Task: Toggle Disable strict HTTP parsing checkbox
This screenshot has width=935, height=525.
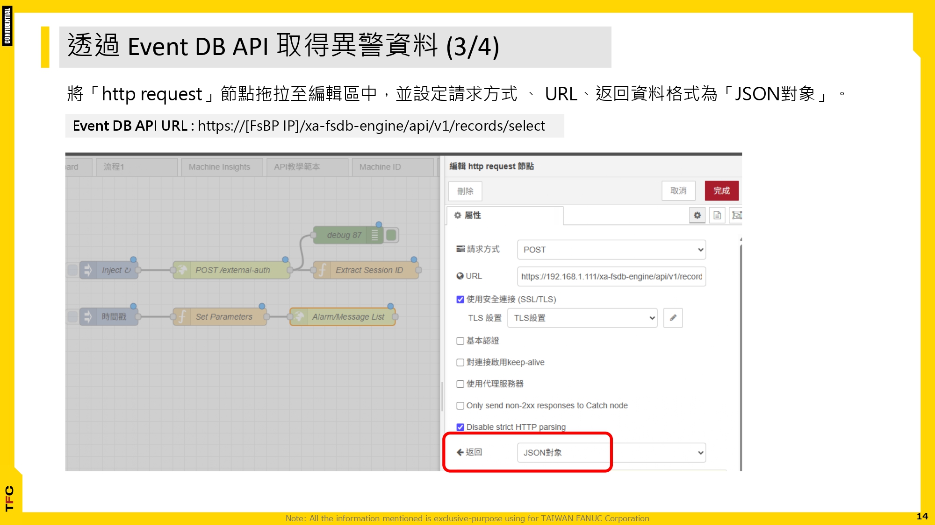Action: 460,427
